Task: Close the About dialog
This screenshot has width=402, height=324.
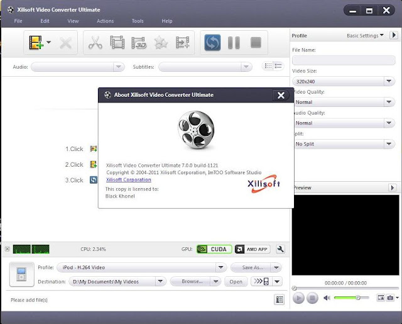Action: coord(281,95)
